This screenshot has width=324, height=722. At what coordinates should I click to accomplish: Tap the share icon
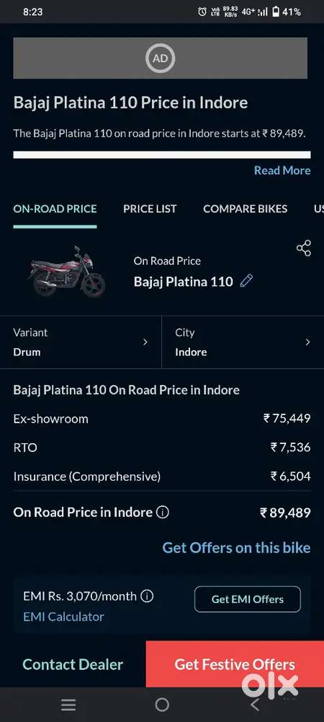point(303,248)
